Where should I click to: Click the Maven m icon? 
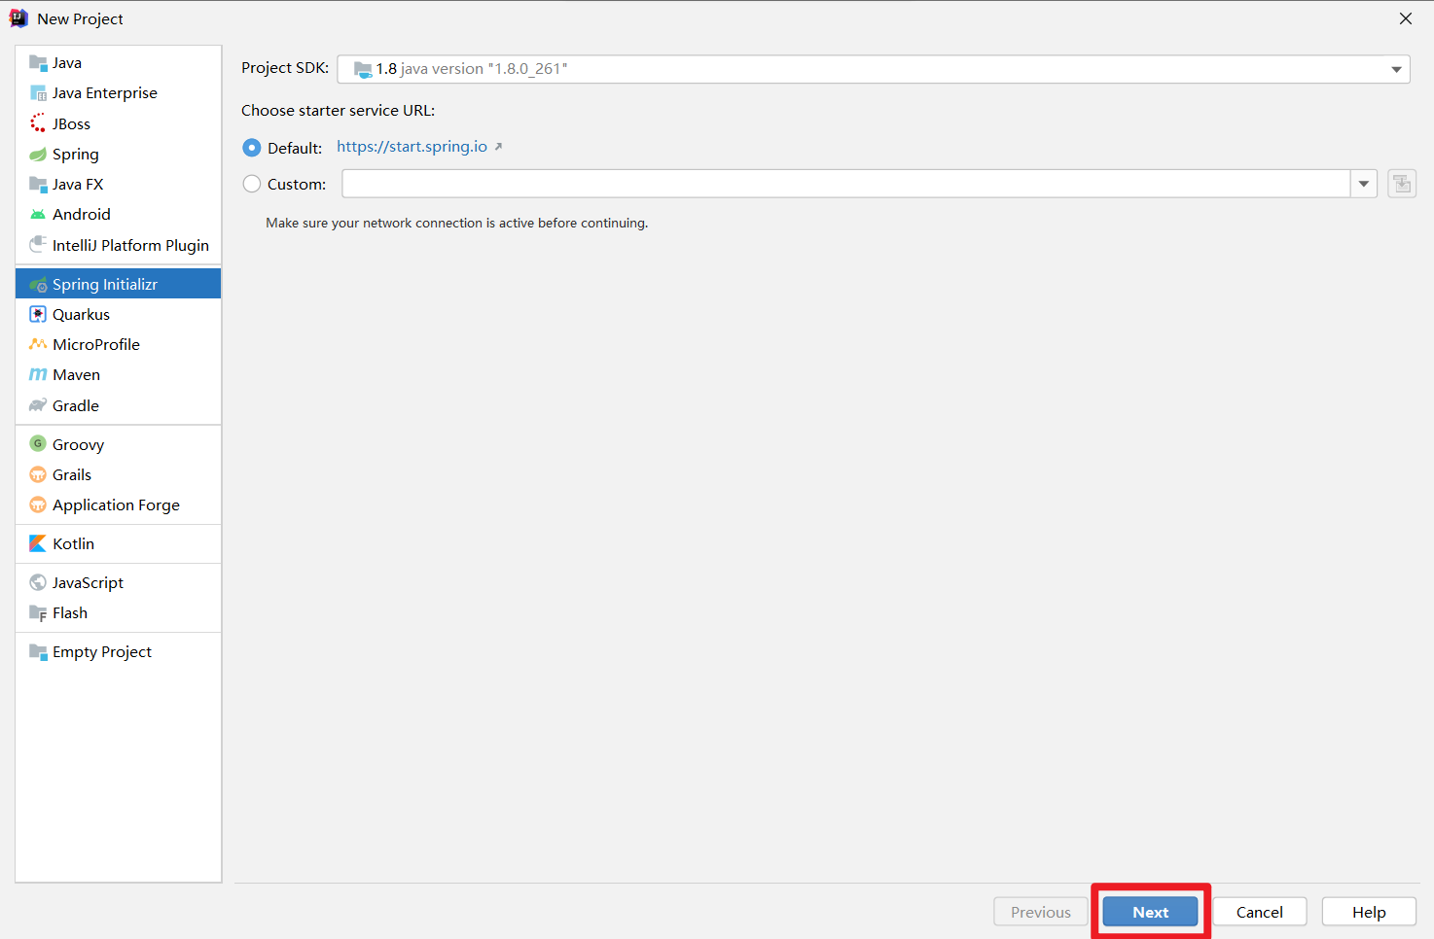click(x=38, y=374)
